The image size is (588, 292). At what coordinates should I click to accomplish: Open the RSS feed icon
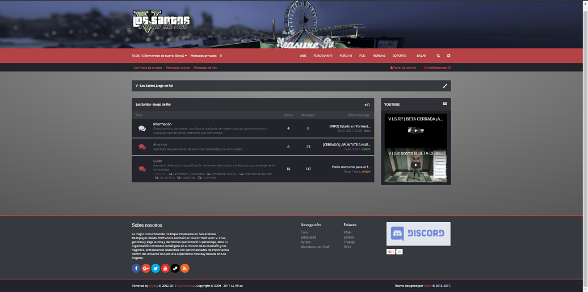pos(184,268)
